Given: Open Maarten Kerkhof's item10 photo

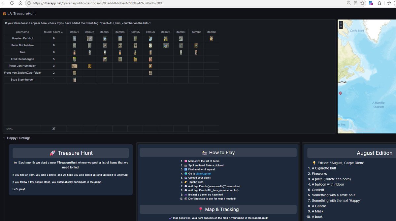Looking at the screenshot, I should [x=211, y=39].
